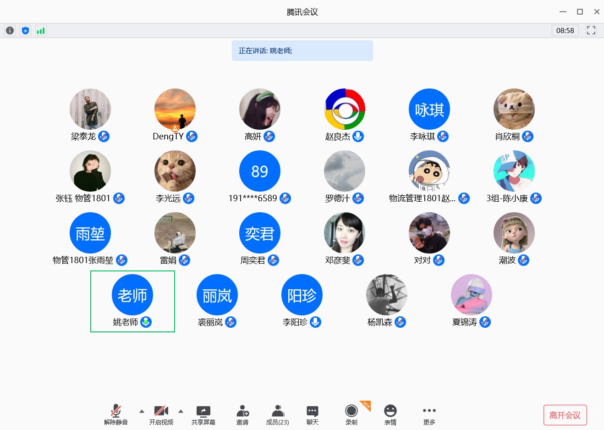Viewport: 604px width, 430px height.
Task: Click the mic icon next to 张钰 物管1801
Action: click(x=119, y=198)
